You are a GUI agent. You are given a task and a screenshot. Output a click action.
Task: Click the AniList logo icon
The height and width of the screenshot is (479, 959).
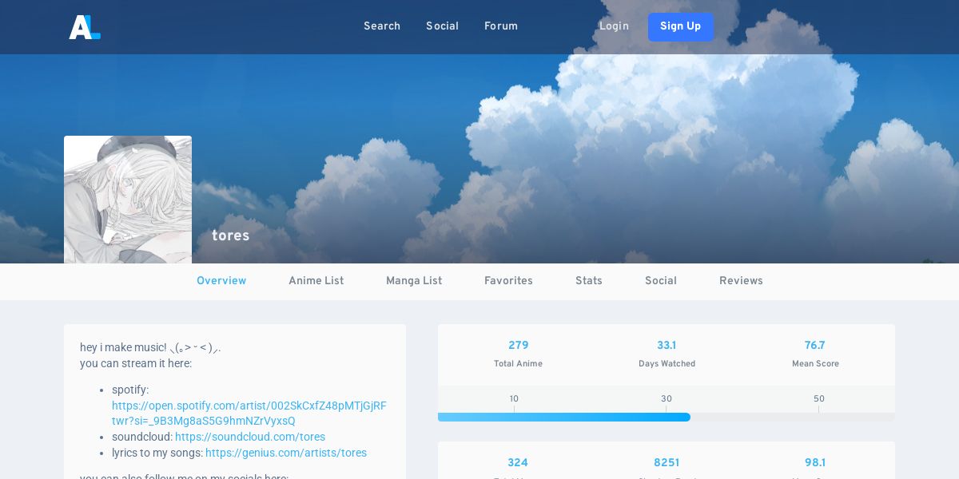coord(85,26)
